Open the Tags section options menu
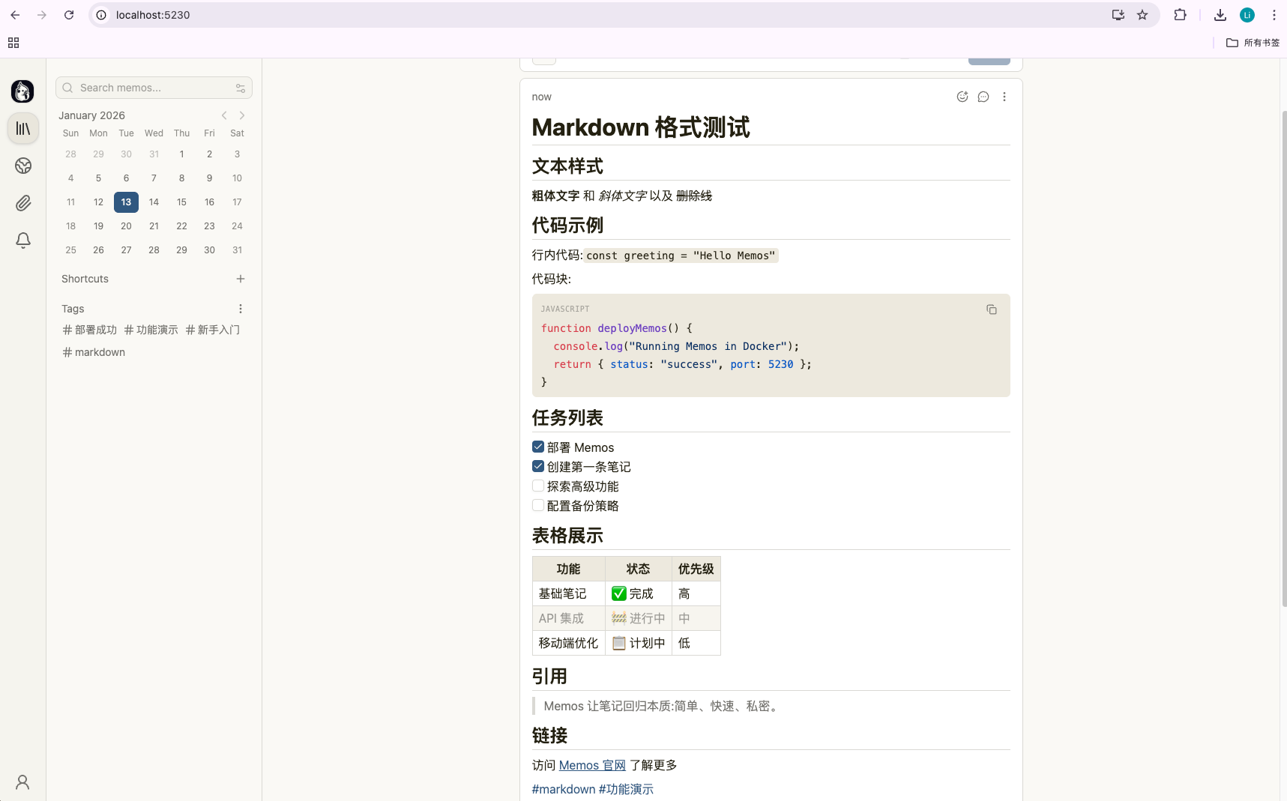1287x801 pixels. (x=241, y=309)
